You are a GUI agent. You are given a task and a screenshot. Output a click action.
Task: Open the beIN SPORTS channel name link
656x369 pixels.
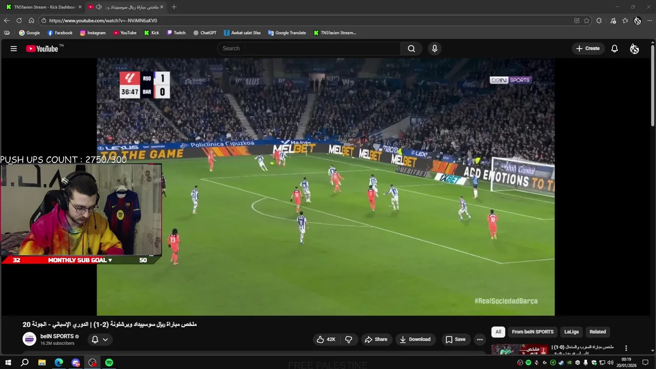pyautogui.click(x=57, y=336)
